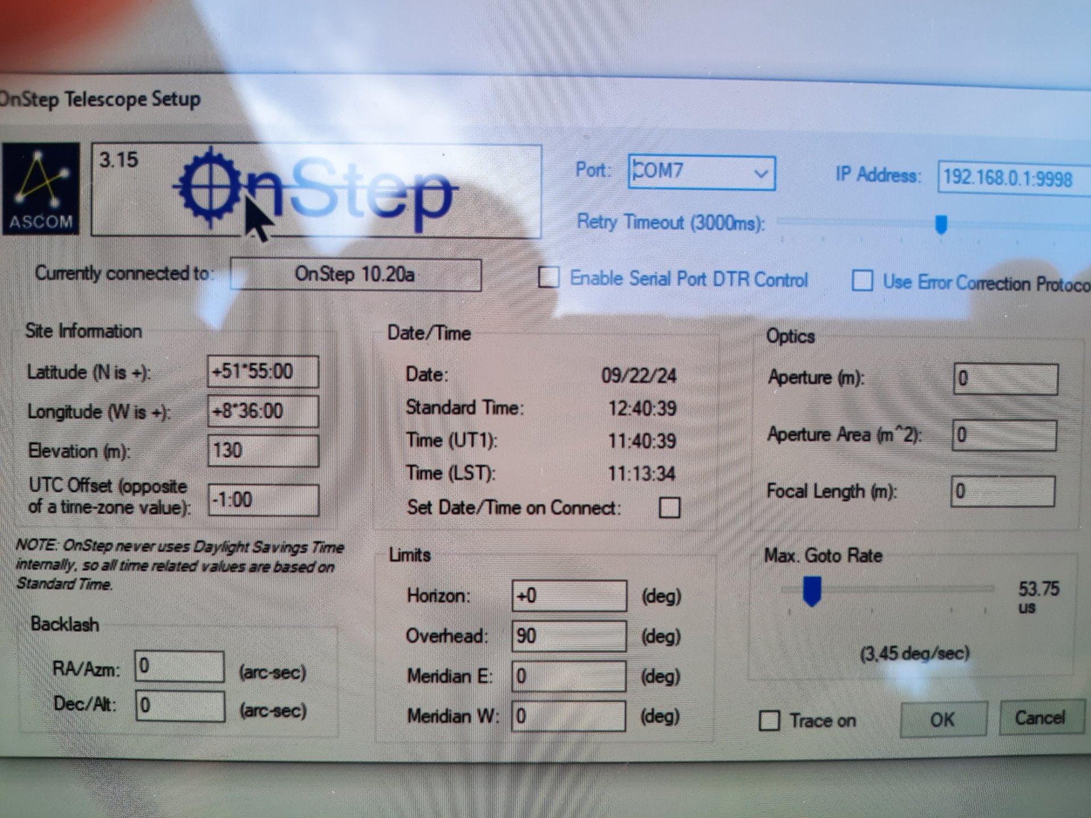Click the Latitude input field
The height and width of the screenshot is (818, 1091).
tap(263, 372)
